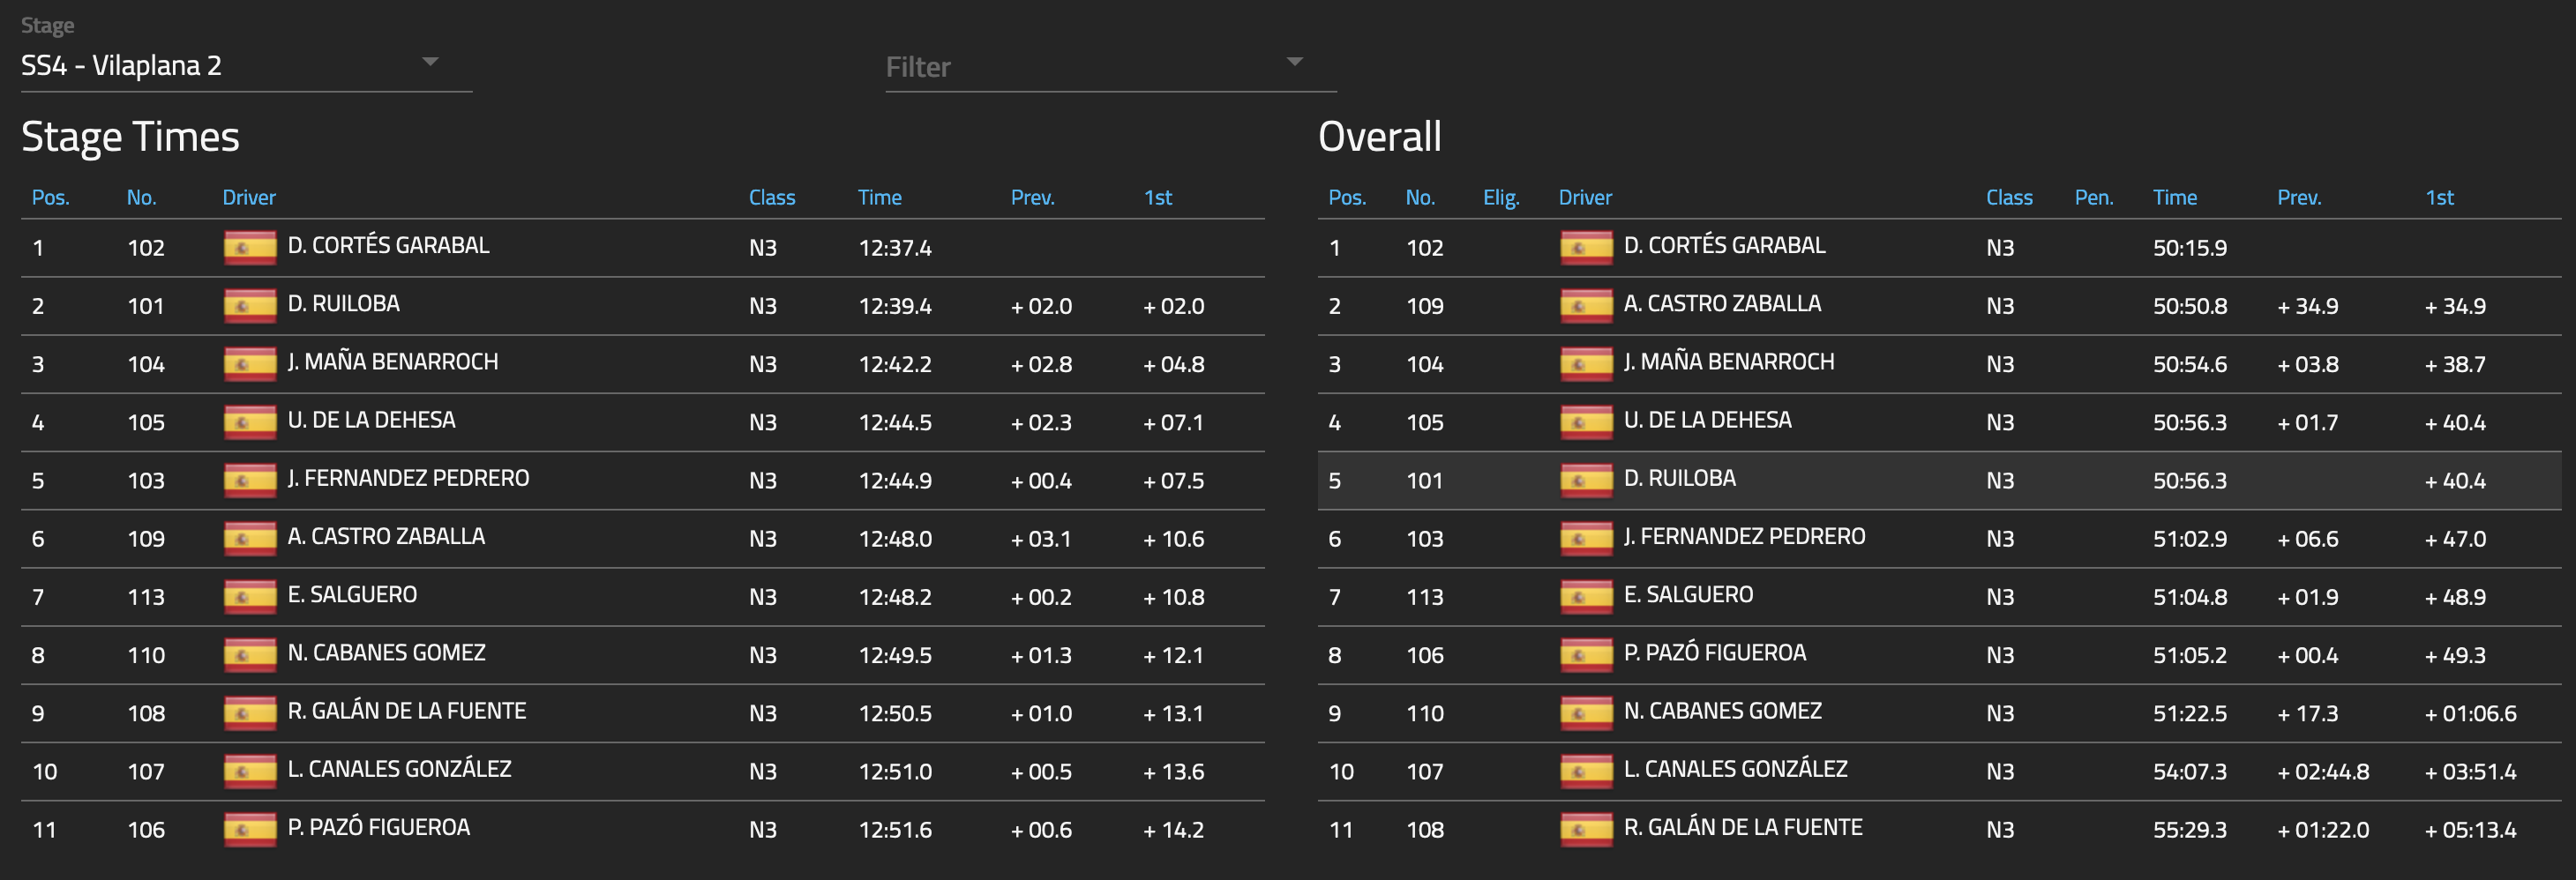
Task: Click flag beside A. CASTRO ZABALLA in Stage Times
Action: coord(250,538)
